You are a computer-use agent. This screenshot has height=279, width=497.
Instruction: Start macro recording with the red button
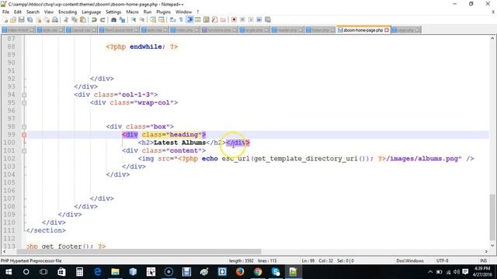(235, 19)
